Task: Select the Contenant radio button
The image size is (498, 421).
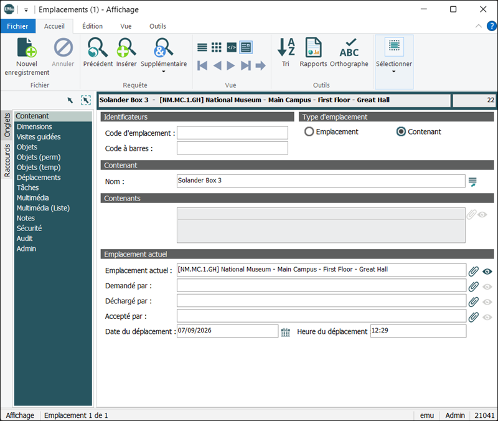Action: (x=401, y=131)
